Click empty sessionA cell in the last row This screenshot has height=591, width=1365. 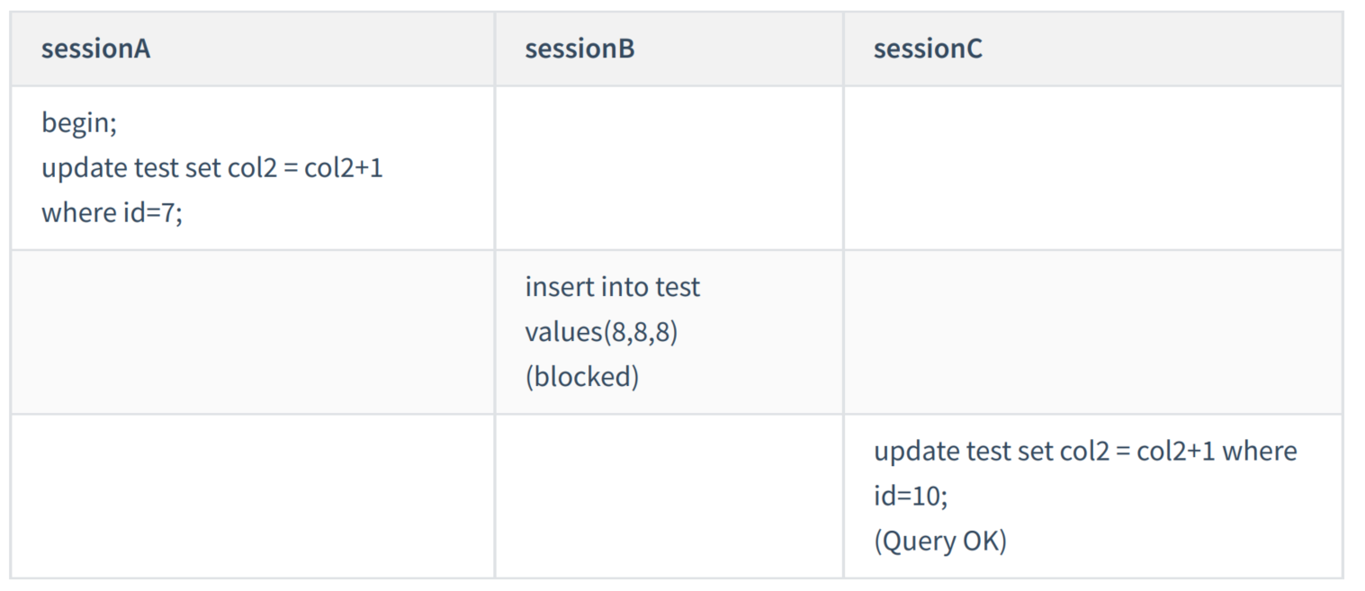point(252,496)
